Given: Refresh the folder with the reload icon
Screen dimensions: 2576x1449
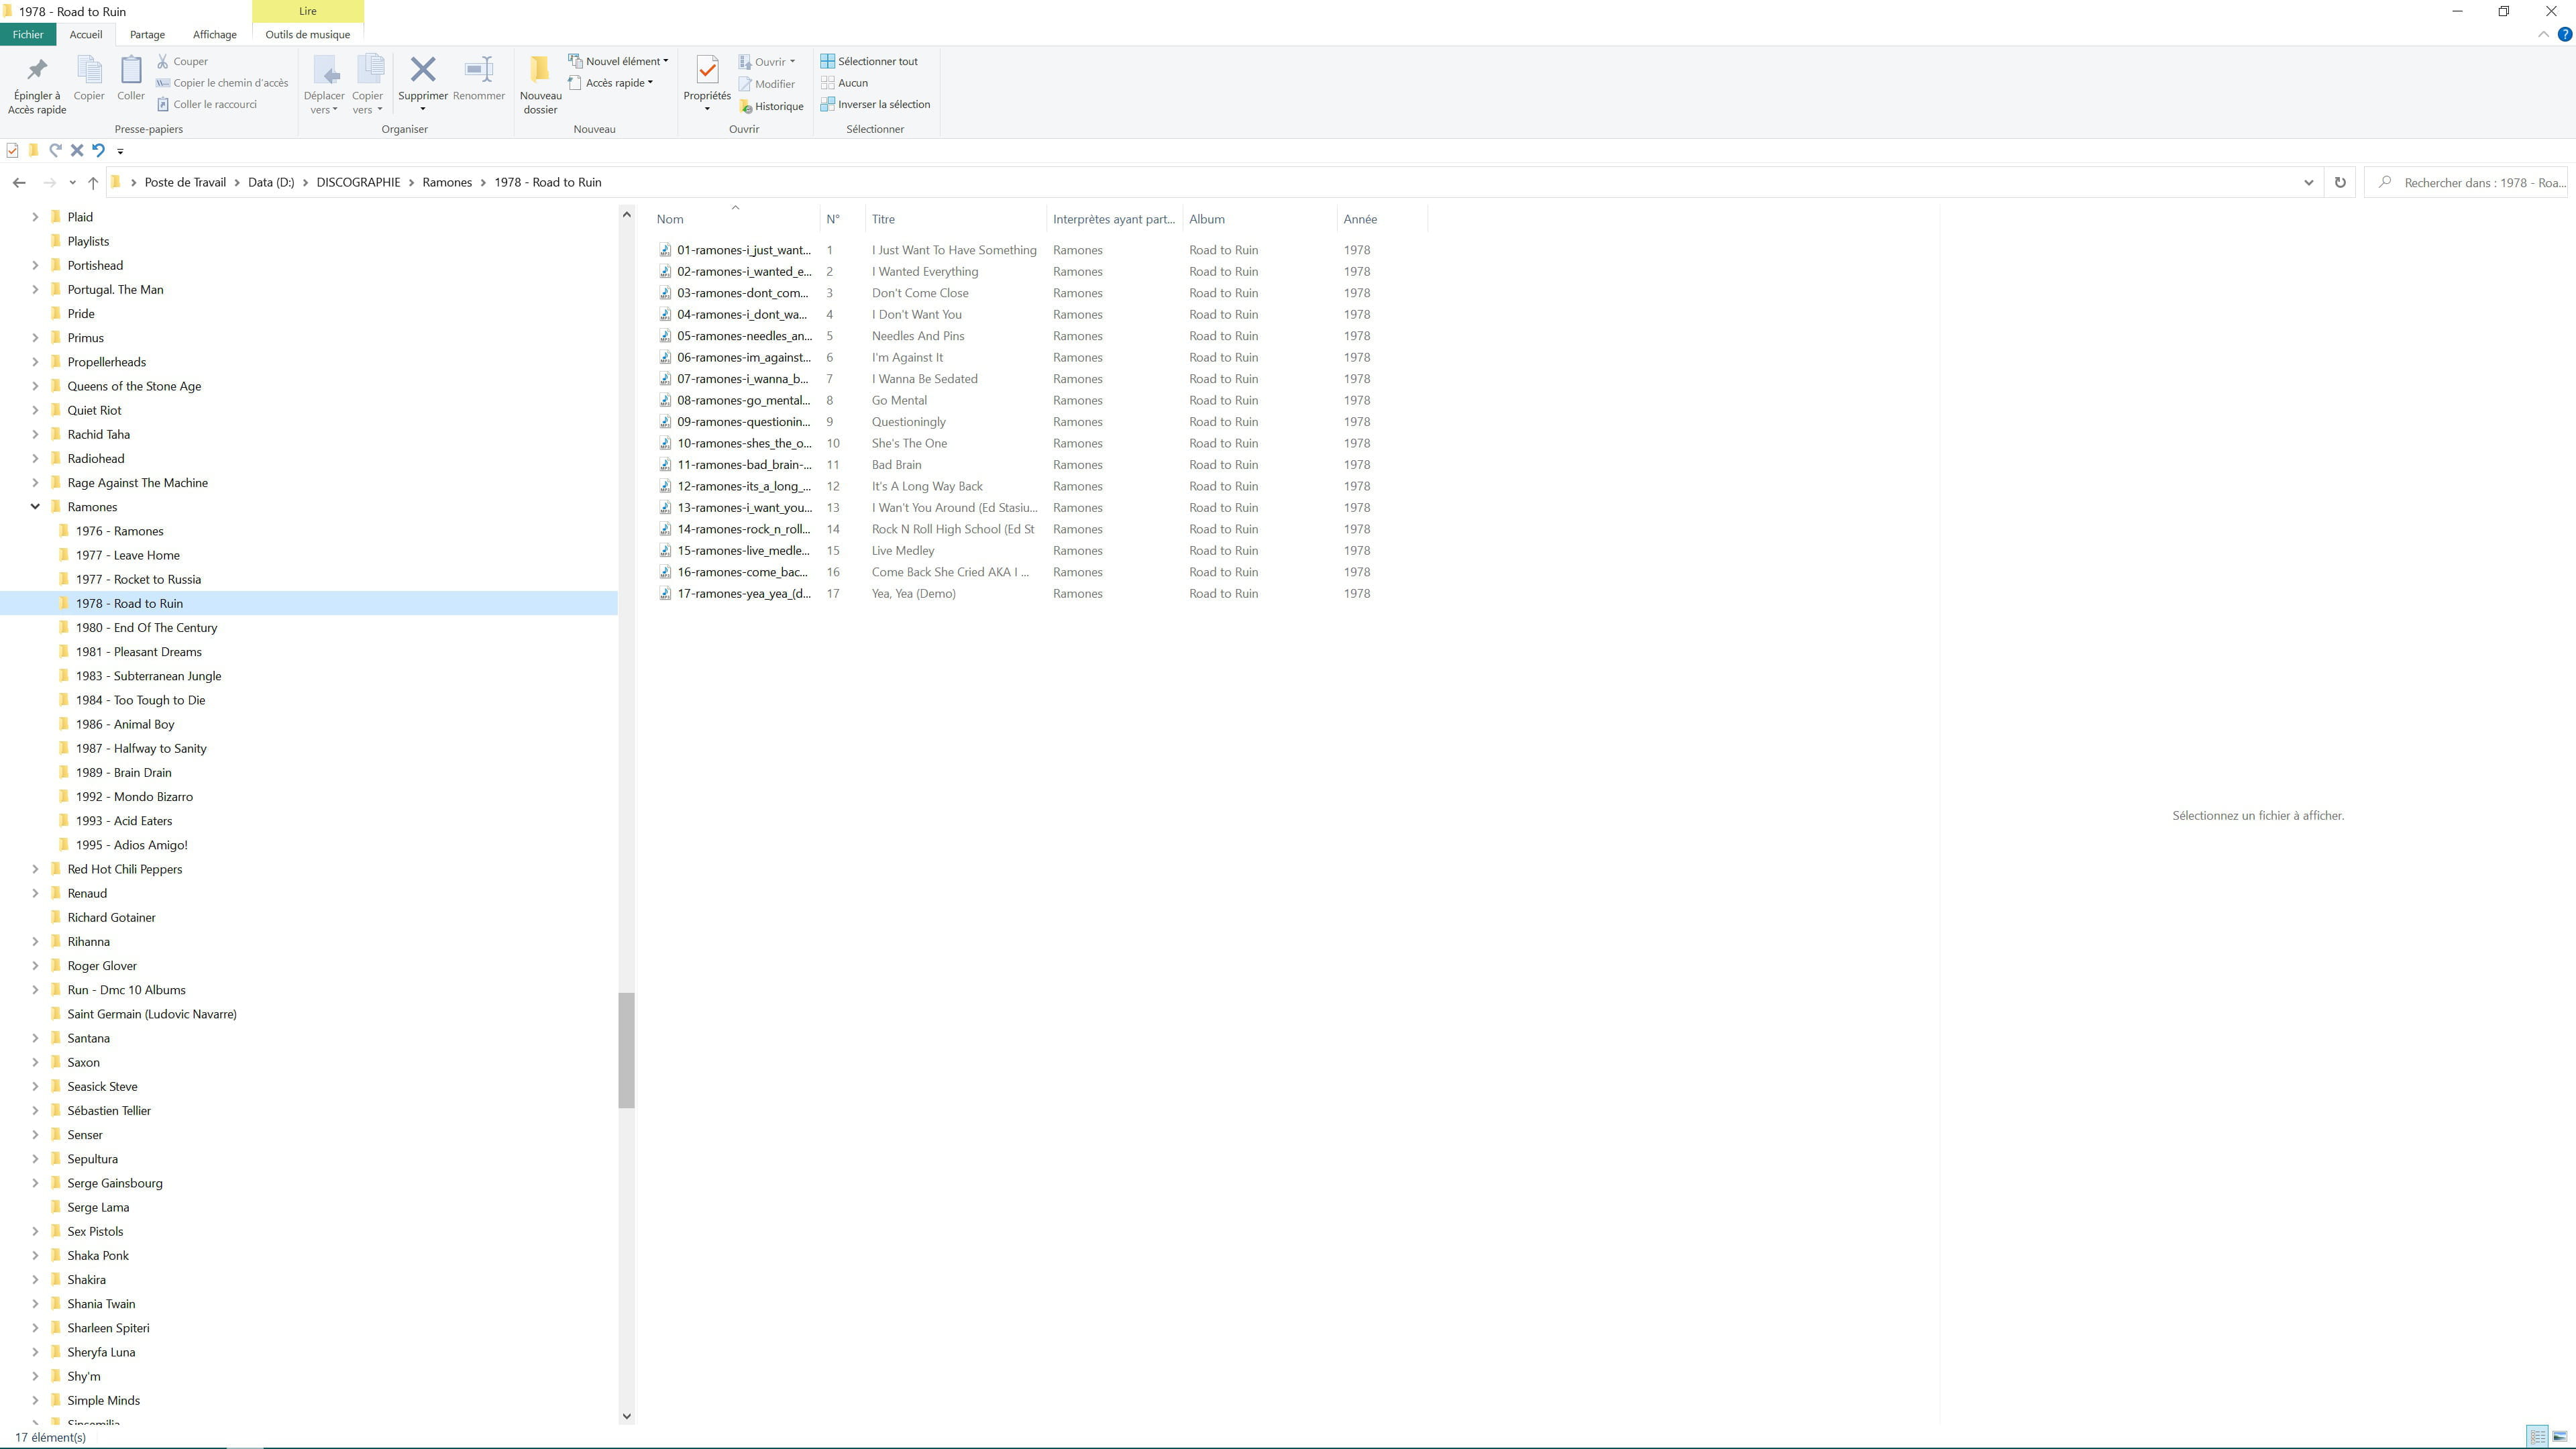Looking at the screenshot, I should tap(2340, 182).
